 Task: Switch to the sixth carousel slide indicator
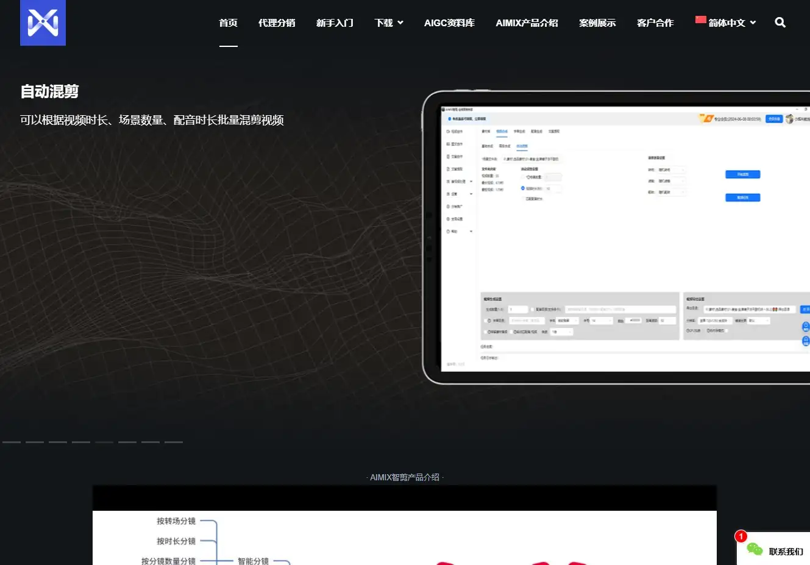pos(127,442)
